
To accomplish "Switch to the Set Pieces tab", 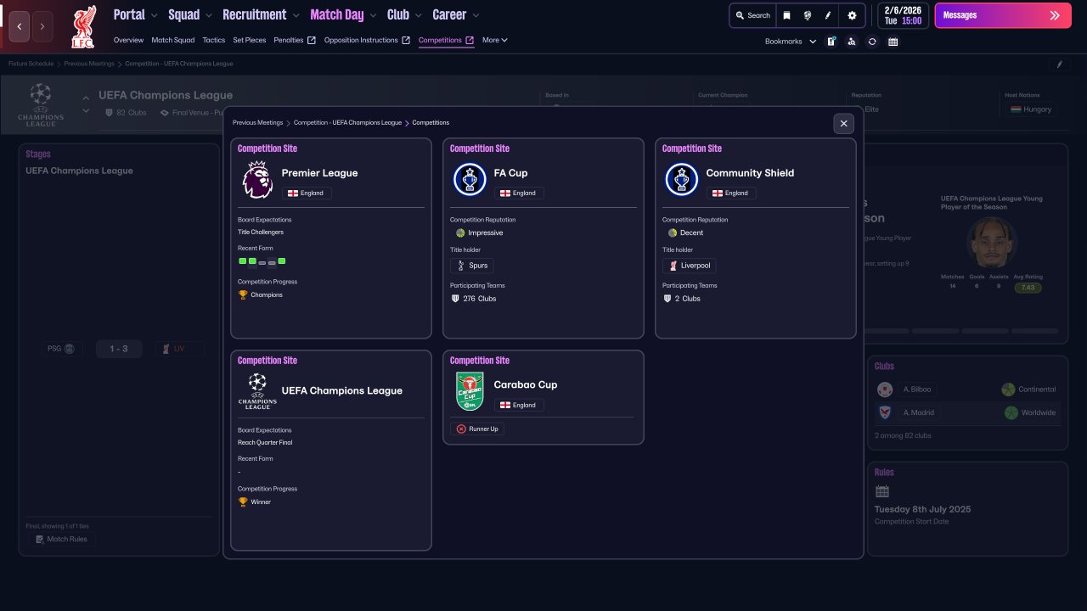I will click(250, 40).
